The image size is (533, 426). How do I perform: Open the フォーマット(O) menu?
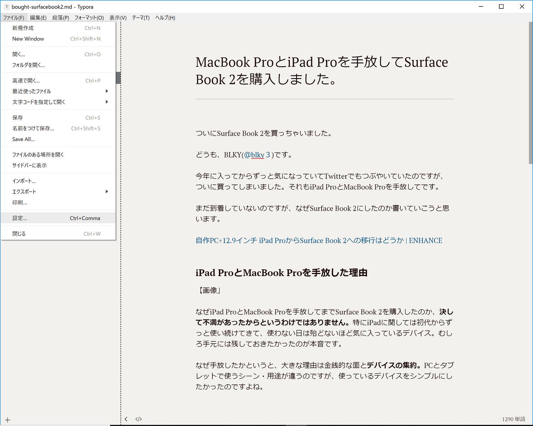(x=89, y=18)
